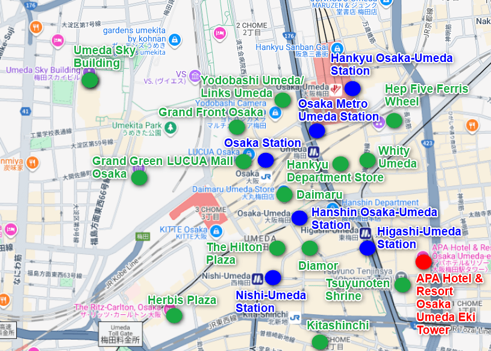Select the Nishi-Umeda metro icon
This screenshot has width=491, height=351.
[x=257, y=278]
